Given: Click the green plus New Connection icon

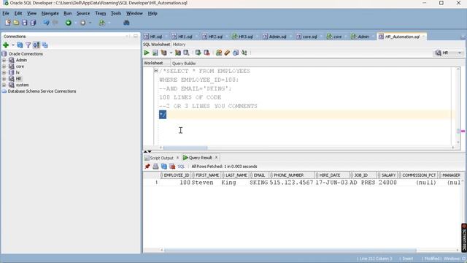Looking at the screenshot, I should tap(6, 45).
